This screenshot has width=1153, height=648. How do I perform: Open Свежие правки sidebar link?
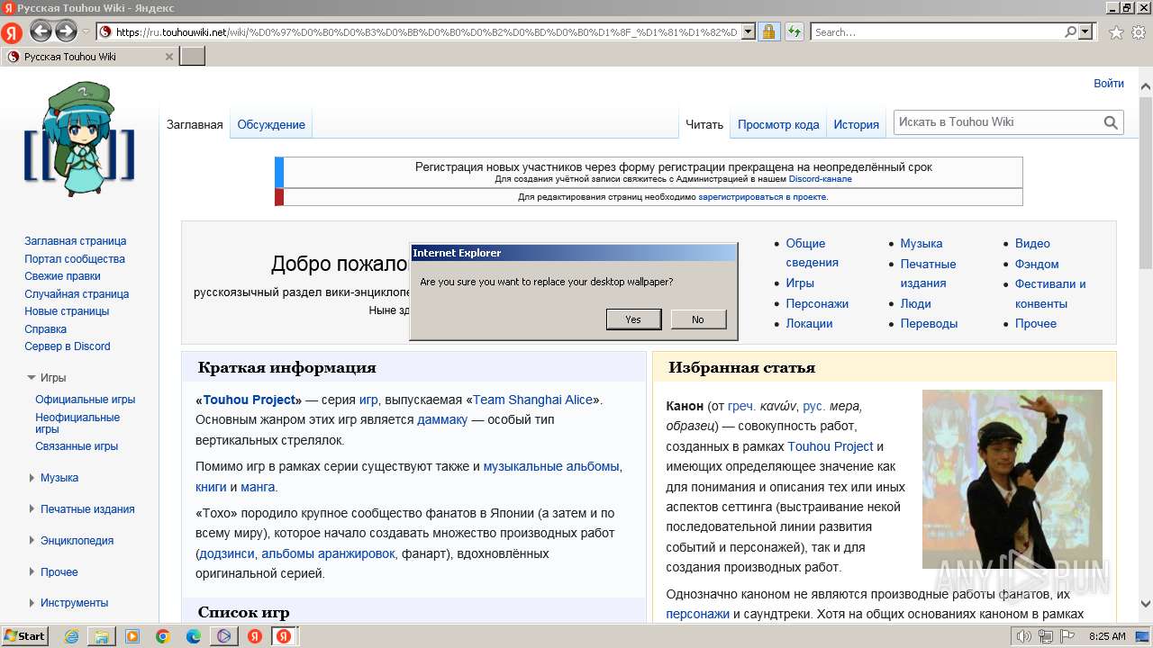(x=62, y=276)
